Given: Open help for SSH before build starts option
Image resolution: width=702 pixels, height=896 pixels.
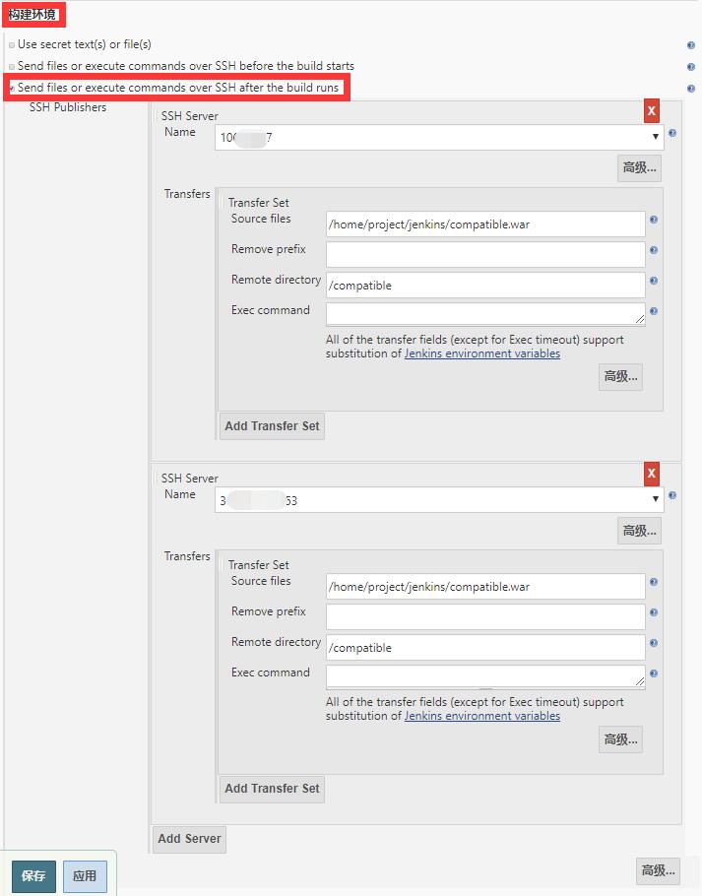Looking at the screenshot, I should [690, 67].
